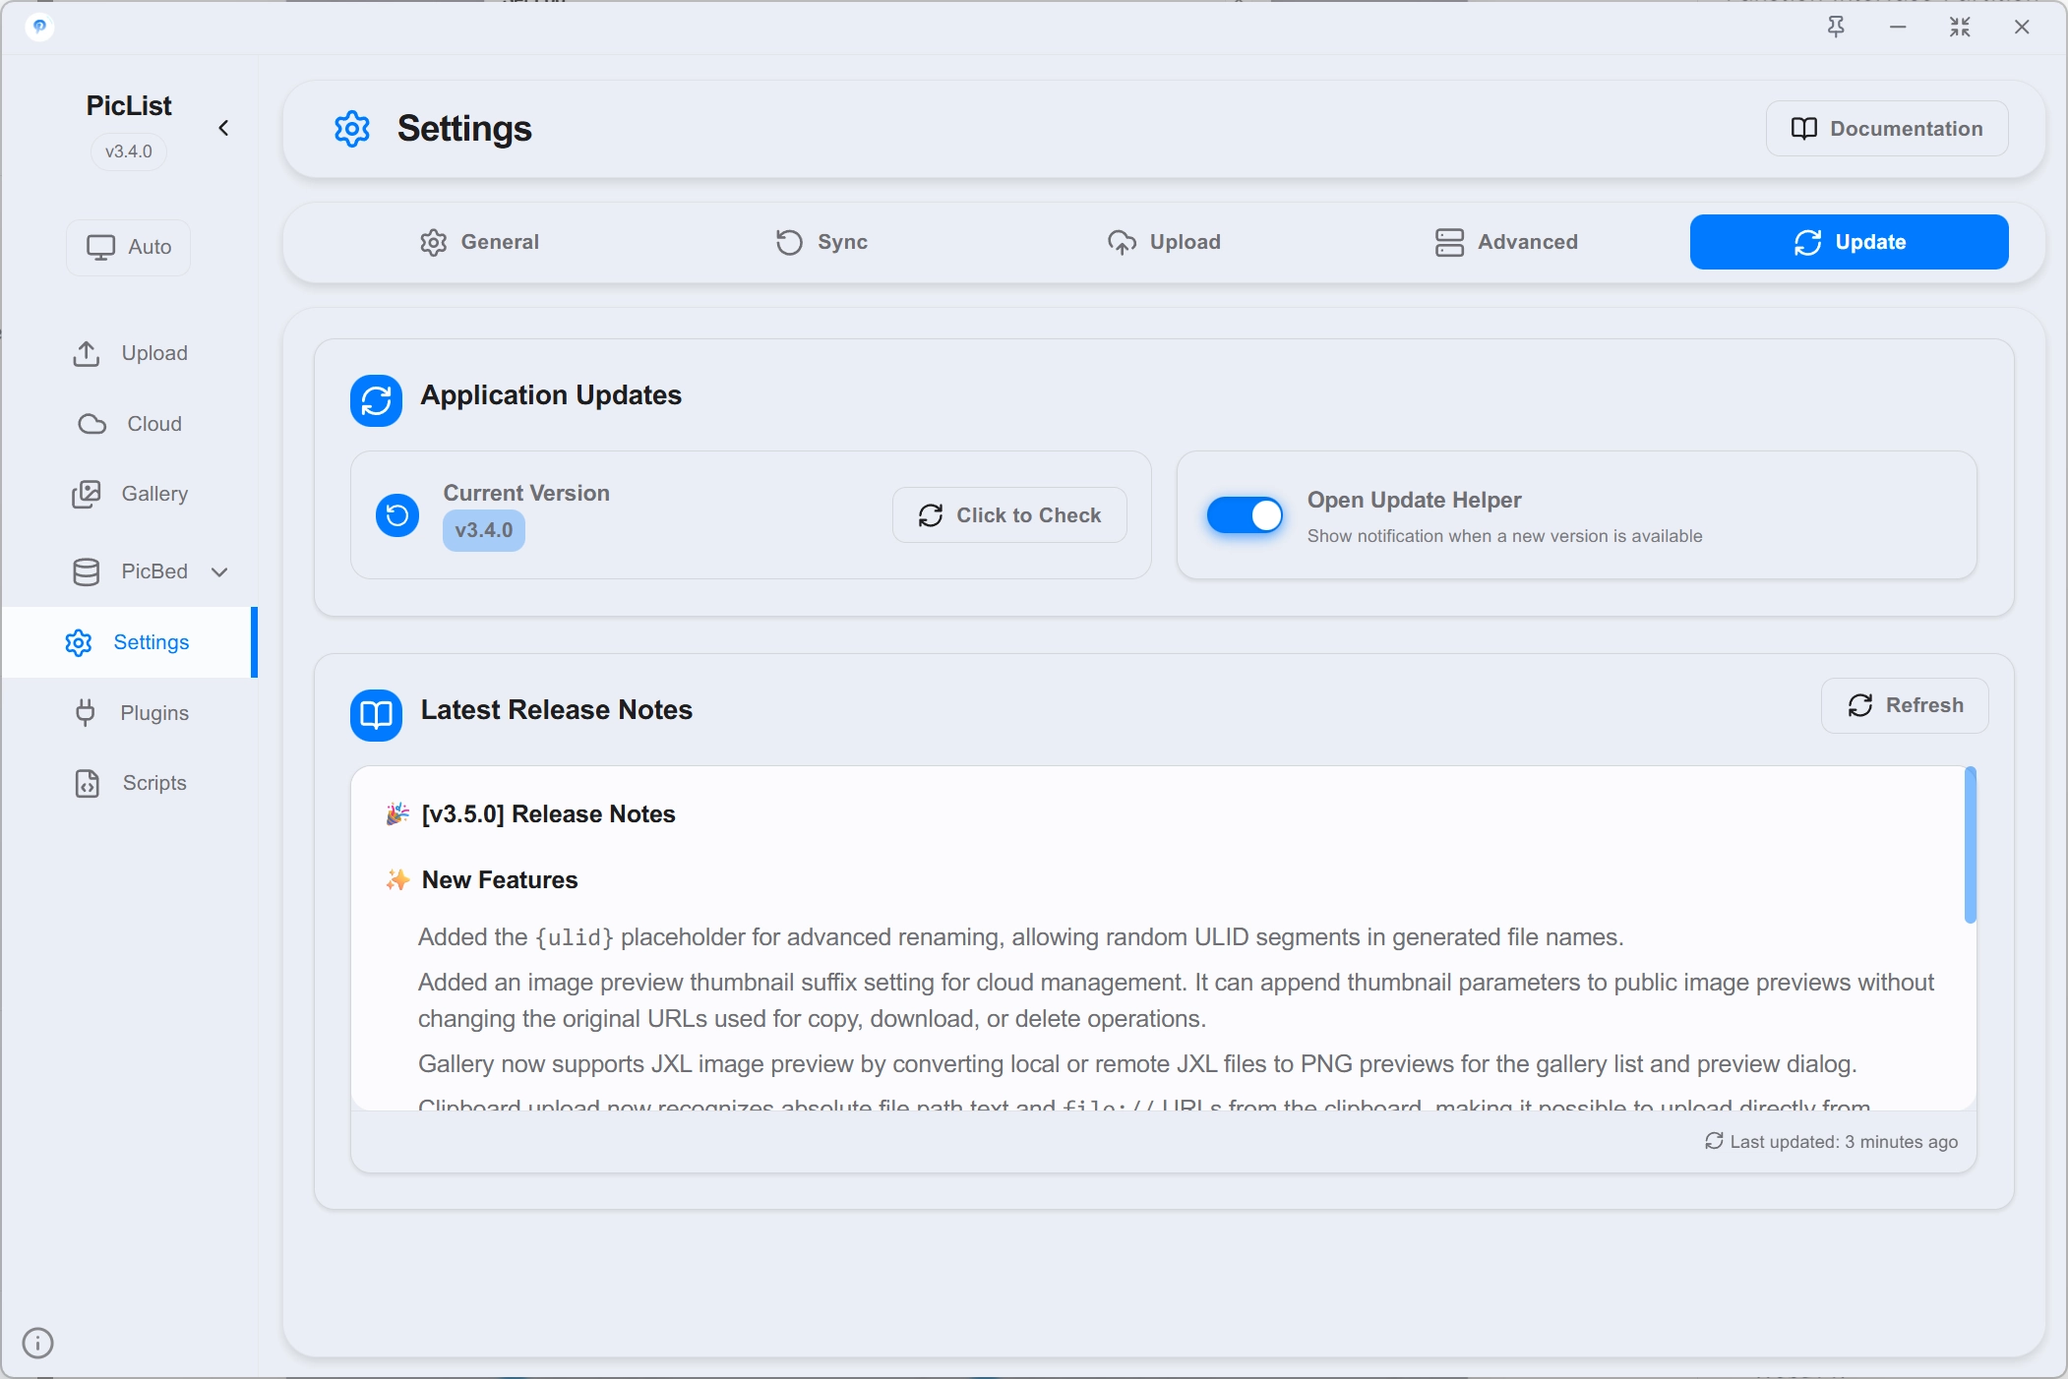Click the book icon on Documentation button
The height and width of the screenshot is (1379, 2068).
pyautogui.click(x=1804, y=129)
